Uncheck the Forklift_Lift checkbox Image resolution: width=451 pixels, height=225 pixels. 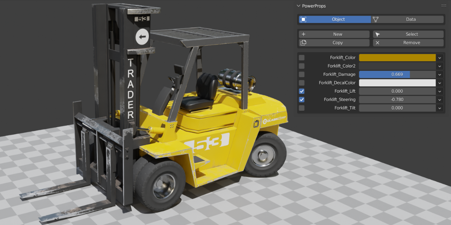tap(302, 91)
